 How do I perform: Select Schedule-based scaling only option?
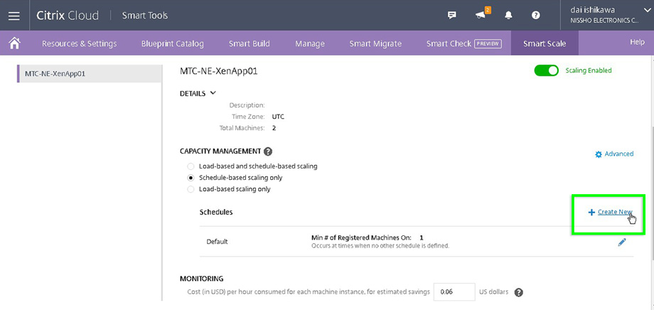click(x=191, y=178)
